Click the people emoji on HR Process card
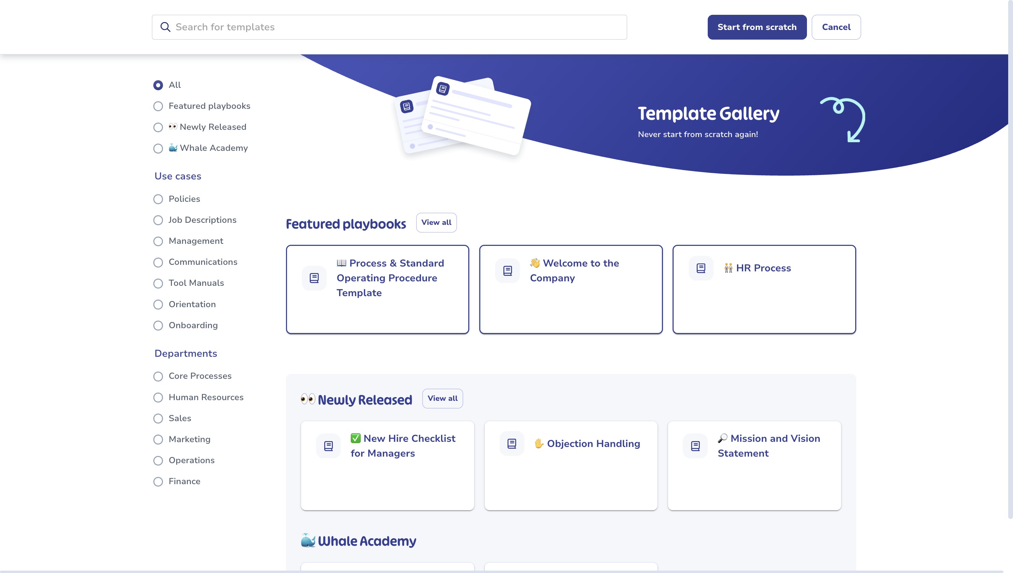Screen dimensions: 1013x573 tap(728, 268)
